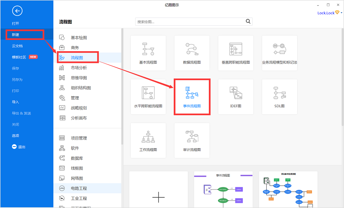Choose the 审计流程图 template card
This screenshot has height=208, width=344.
(192, 140)
